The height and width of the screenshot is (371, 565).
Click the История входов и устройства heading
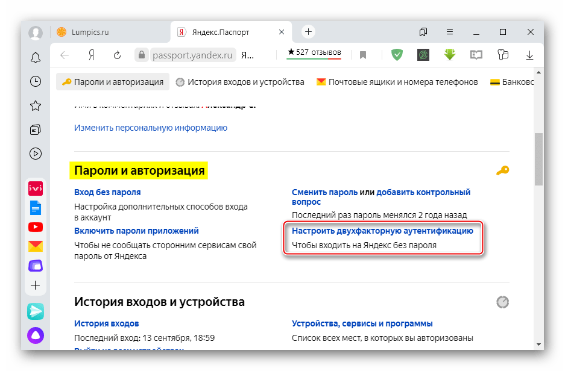click(159, 302)
